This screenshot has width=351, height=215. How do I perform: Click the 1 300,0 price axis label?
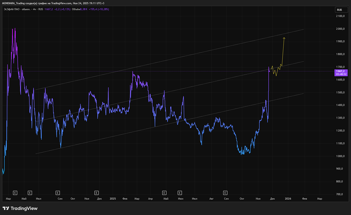[x=340, y=118]
